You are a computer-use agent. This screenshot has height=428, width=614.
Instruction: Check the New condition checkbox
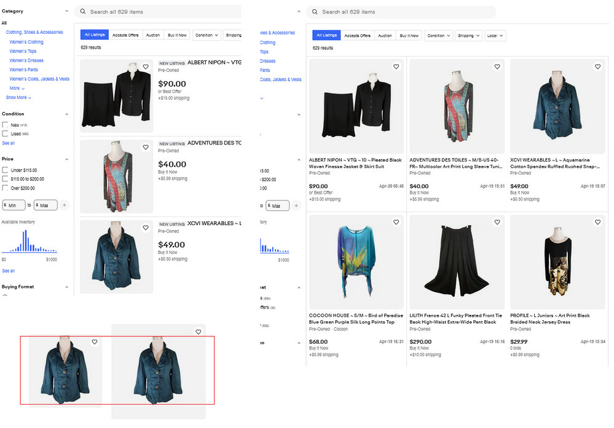coord(6,125)
